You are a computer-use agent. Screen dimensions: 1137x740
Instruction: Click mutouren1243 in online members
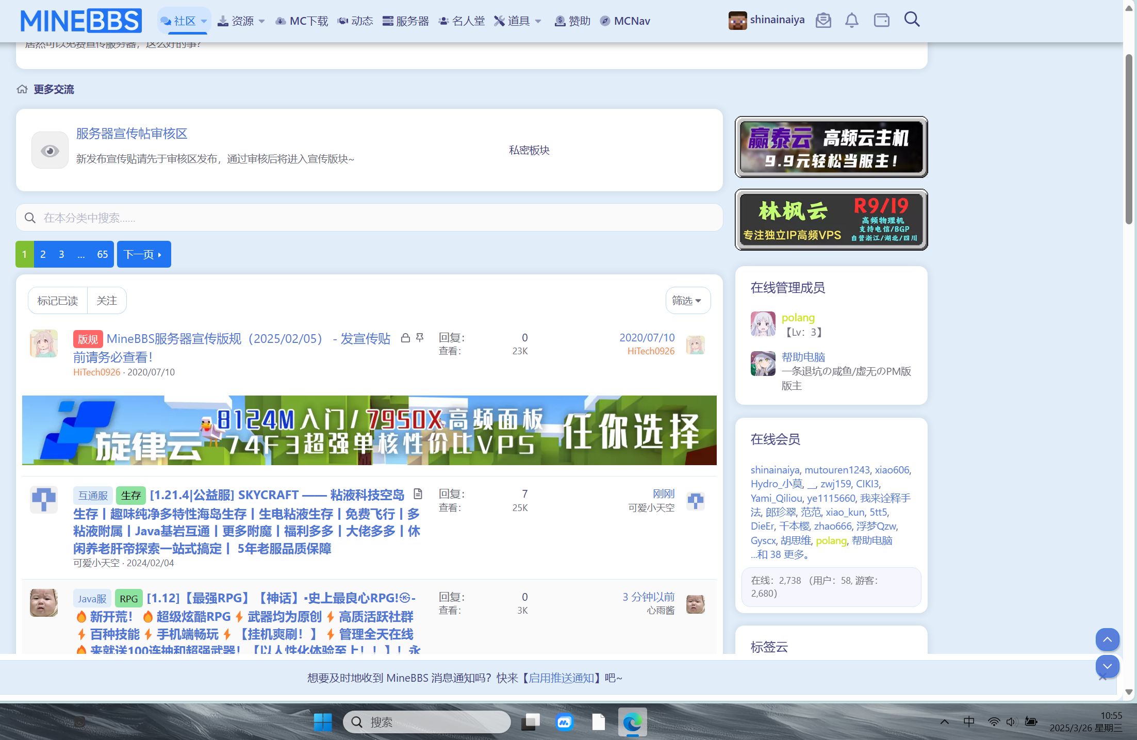(x=837, y=470)
